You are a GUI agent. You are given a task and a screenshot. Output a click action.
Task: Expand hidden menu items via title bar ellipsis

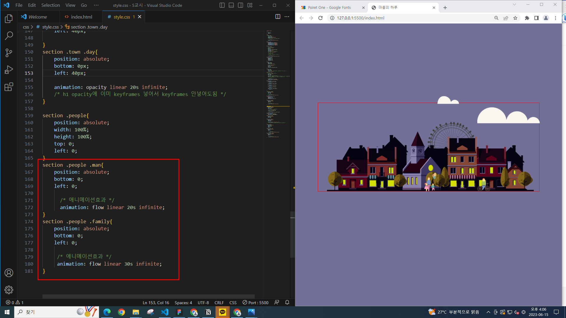point(96,5)
